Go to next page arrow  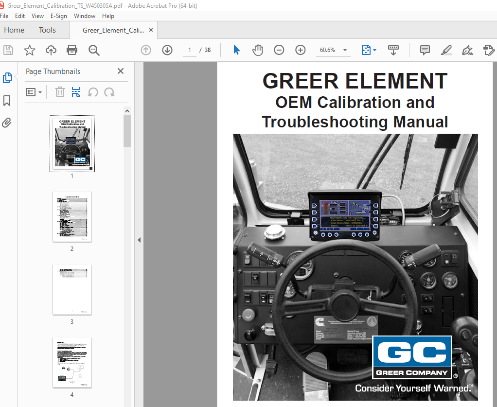167,50
